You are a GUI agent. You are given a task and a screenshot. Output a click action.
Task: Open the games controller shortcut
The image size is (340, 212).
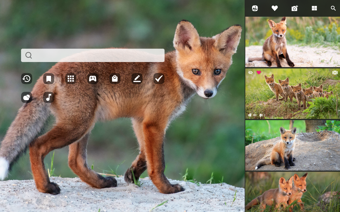[93, 78]
